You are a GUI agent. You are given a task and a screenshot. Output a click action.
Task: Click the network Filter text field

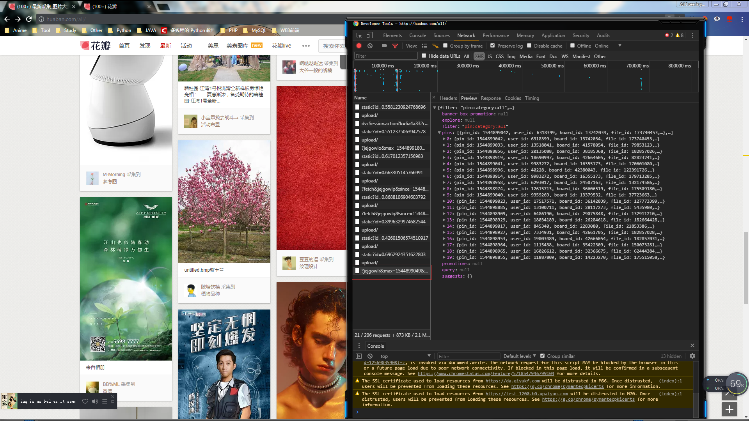(x=385, y=56)
